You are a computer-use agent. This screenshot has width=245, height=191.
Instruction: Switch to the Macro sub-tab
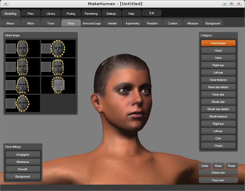pyautogui.click(x=10, y=23)
